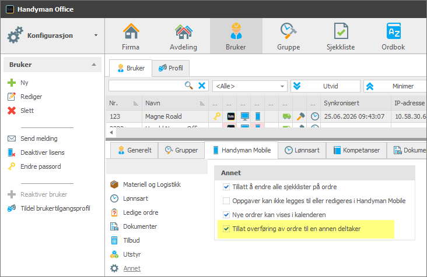Create a new user with Ny
The width and height of the screenshot is (427, 277).
18,83
